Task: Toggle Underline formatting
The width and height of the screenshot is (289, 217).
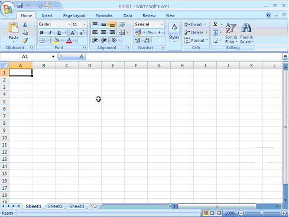Action: coord(59,33)
